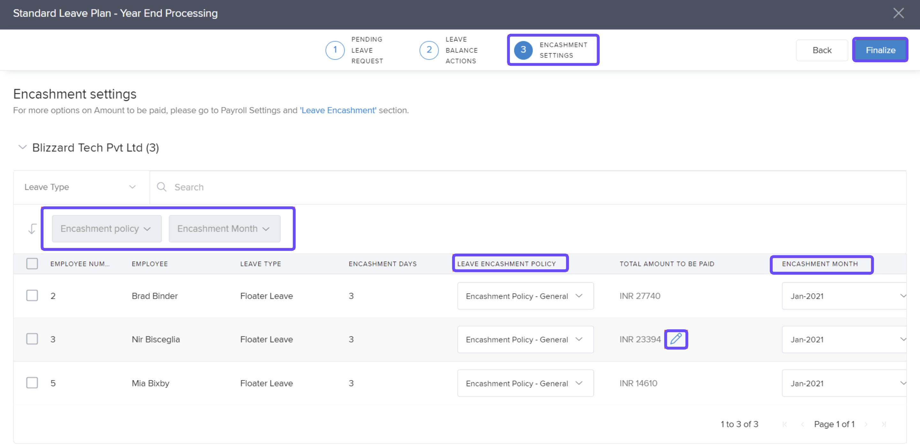This screenshot has height=448, width=920.
Task: Jump to first page pagination icon
Action: tap(785, 424)
